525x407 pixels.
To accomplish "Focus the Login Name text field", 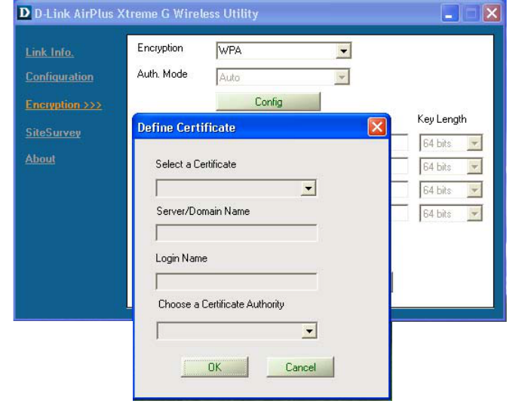I will click(x=236, y=282).
